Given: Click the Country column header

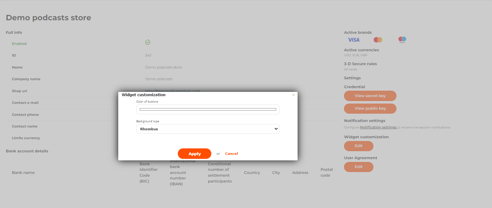Looking at the screenshot, I should coord(252,173).
